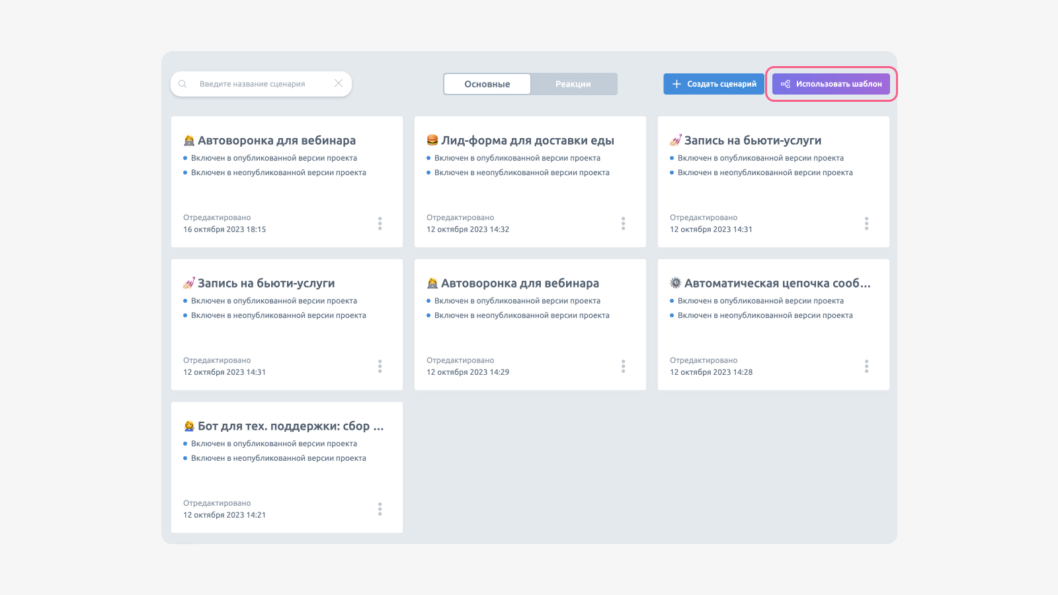This screenshot has width=1058, height=595.
Task: Click the date 12 октября 2023 14:28
Action: (x=712, y=372)
